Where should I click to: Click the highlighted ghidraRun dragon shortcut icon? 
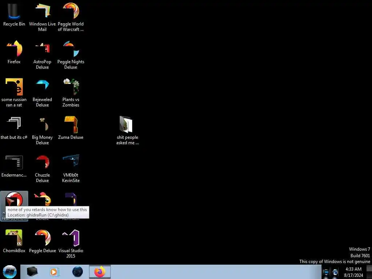click(14, 199)
